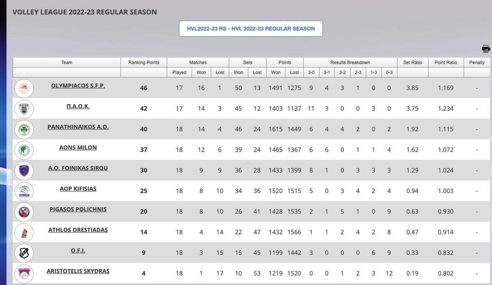Click the Olympiacos S.F.P. team logo
Viewport: 492px width, 285px height.
tap(24, 88)
